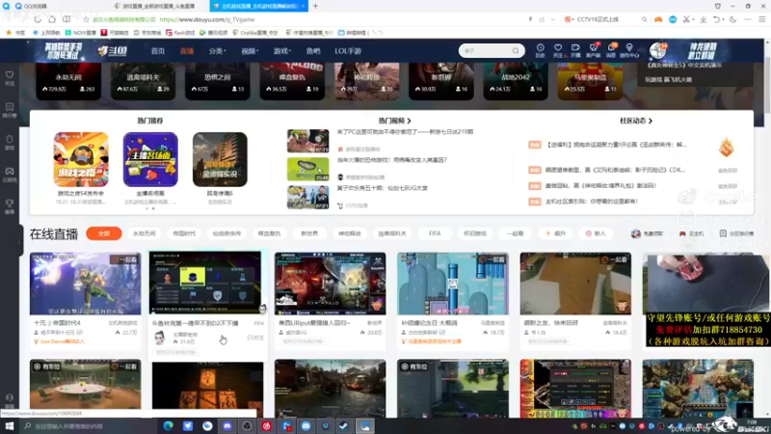
Task: Open the 客户端 client download icon
Action: coord(594,50)
